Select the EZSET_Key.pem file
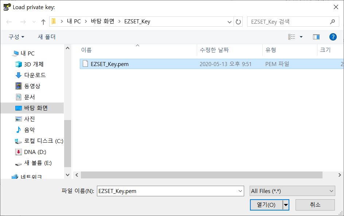Image resolution: width=344 pixels, height=216 pixels. pyautogui.click(x=109, y=64)
